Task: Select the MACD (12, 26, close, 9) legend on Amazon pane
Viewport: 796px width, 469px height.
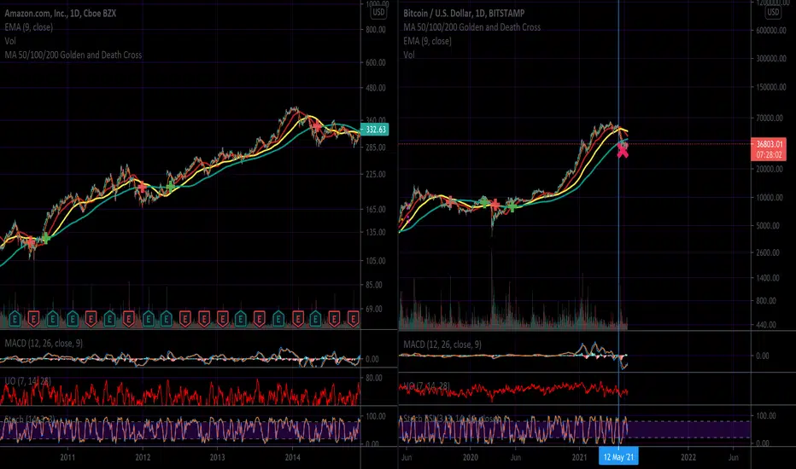Action: [44, 344]
